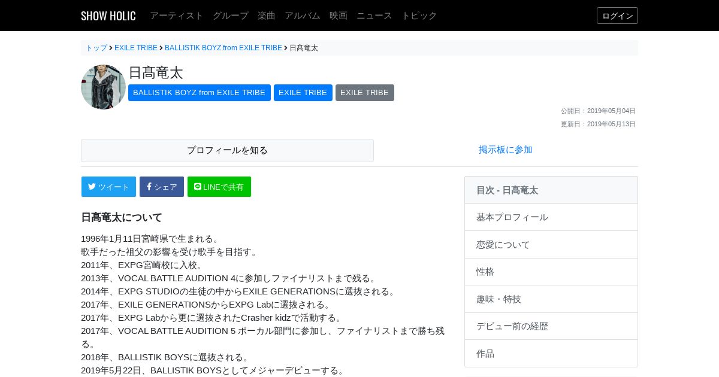The height and width of the screenshot is (377, 719).
Task: Open the トピック navigation item
Action: point(419,16)
